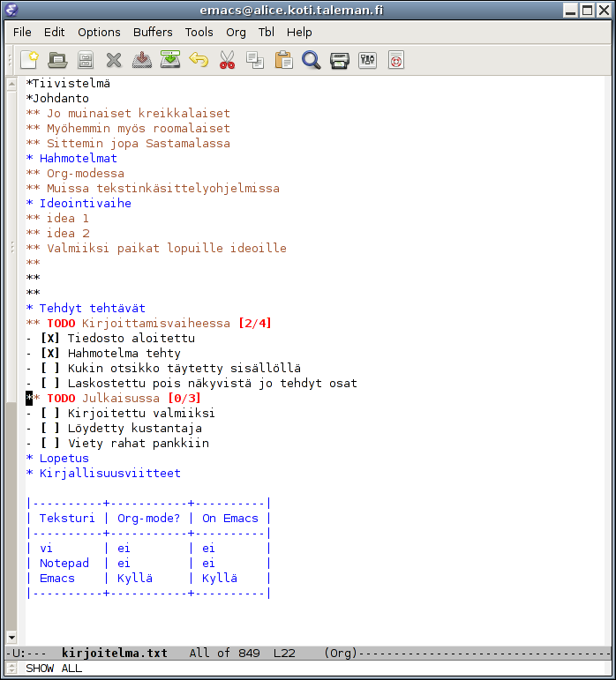Click the New file toolbar icon
The height and width of the screenshot is (680, 616).
pyautogui.click(x=29, y=60)
